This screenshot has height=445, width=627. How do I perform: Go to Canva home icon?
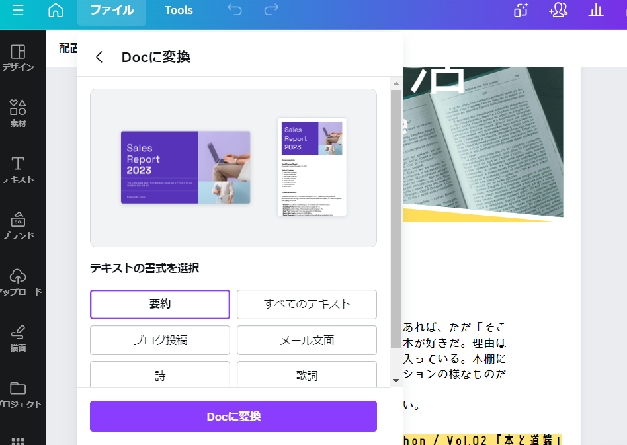(56, 10)
